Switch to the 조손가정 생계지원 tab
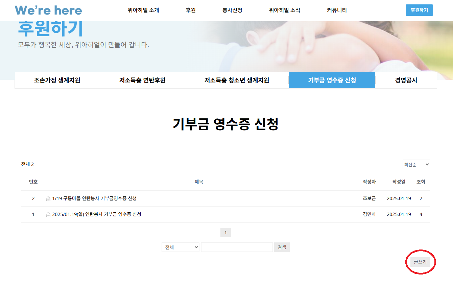 tap(57, 80)
